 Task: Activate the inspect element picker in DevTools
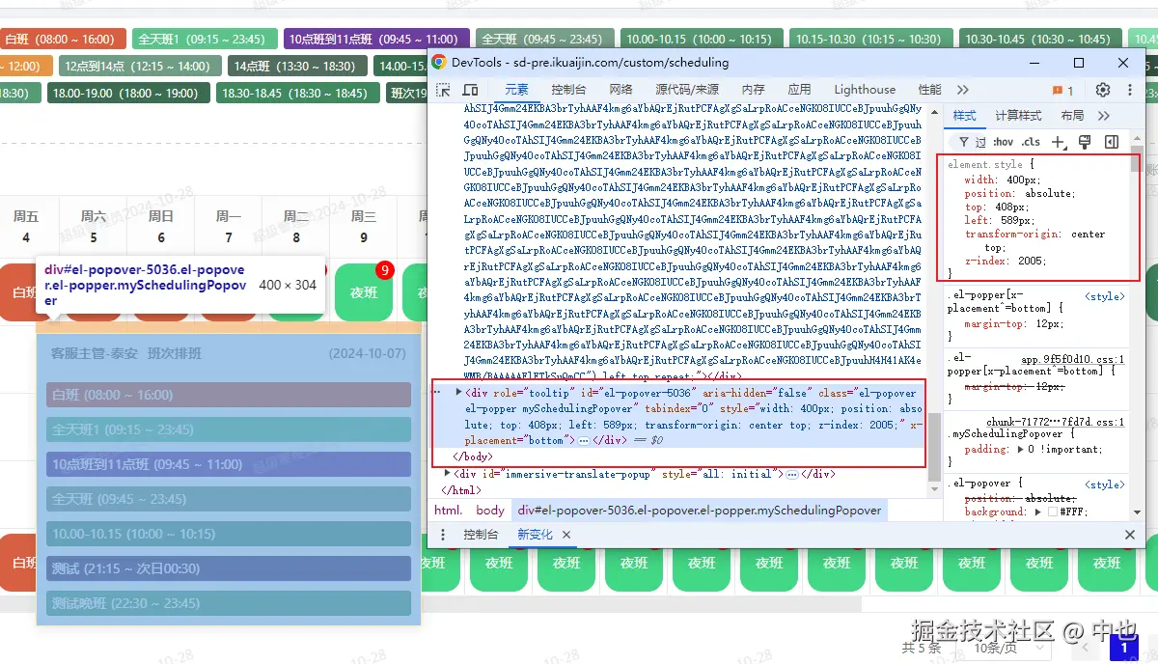[x=444, y=90]
